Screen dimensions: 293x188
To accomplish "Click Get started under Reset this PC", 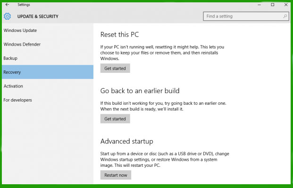I will click(115, 68).
